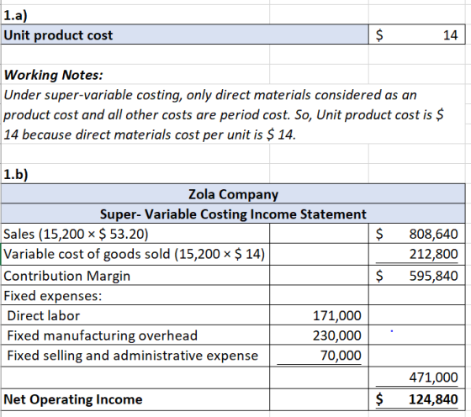Select the amount 70,000
The width and height of the screenshot is (471, 417).
319,356
